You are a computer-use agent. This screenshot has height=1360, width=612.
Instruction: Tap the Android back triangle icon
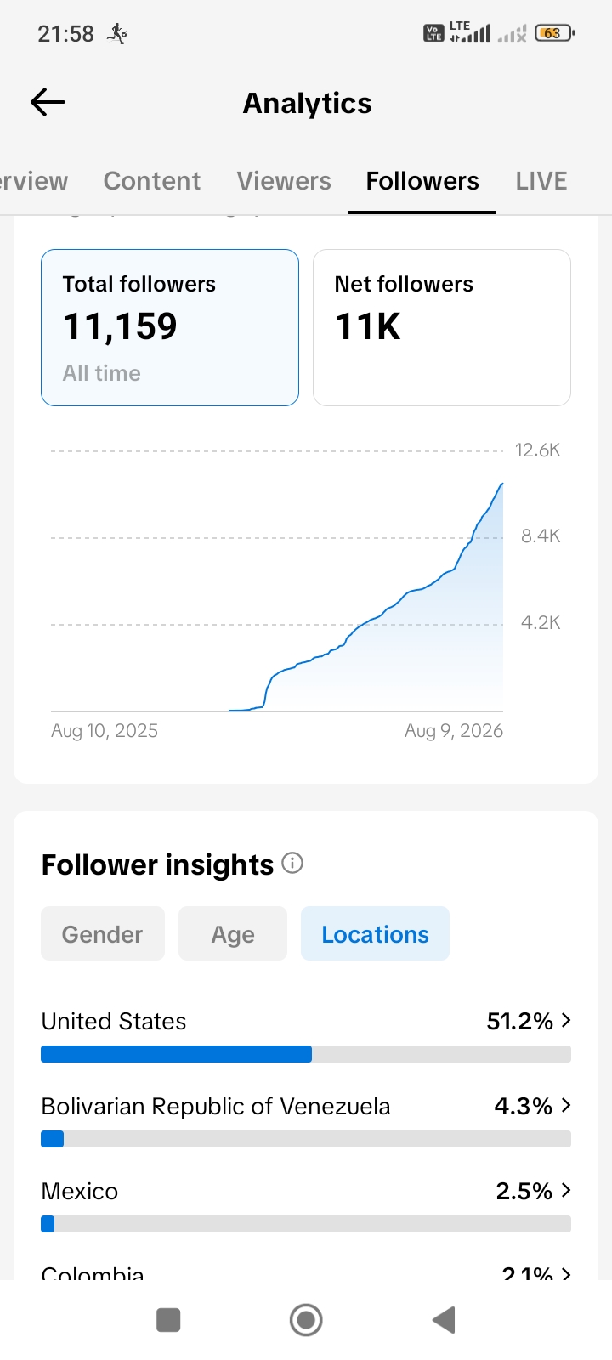pos(444,1320)
